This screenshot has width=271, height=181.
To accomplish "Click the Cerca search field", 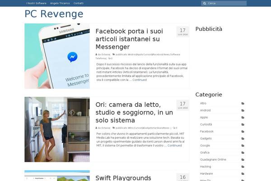I will pos(224,3).
